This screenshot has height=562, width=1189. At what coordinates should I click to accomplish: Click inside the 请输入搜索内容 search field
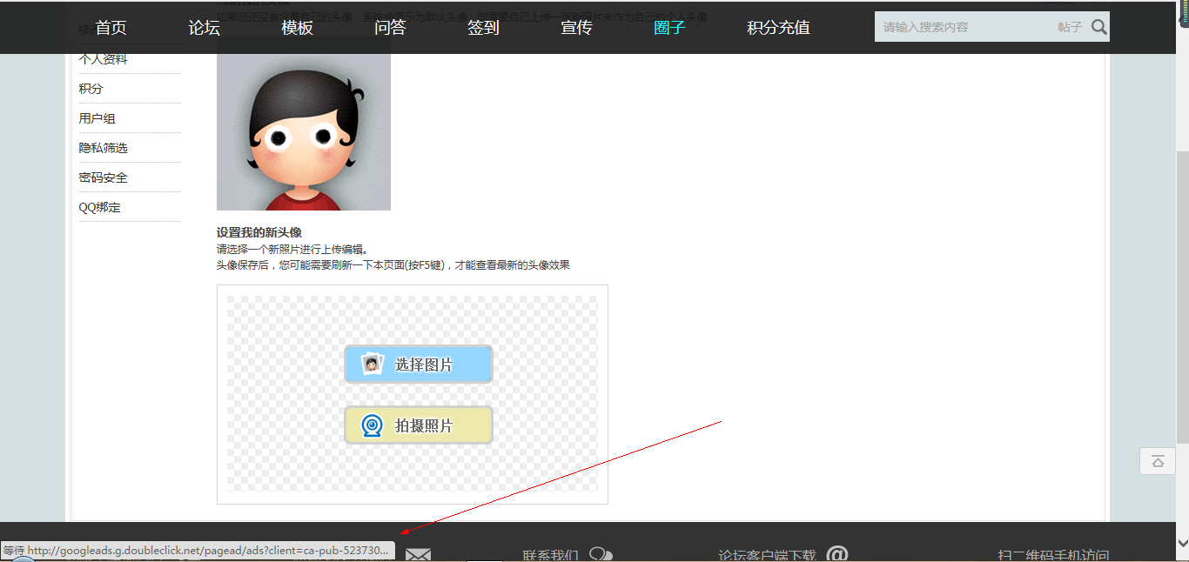coord(957,26)
